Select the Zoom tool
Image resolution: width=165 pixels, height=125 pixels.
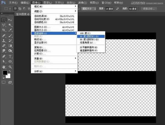[x=10, y=67]
